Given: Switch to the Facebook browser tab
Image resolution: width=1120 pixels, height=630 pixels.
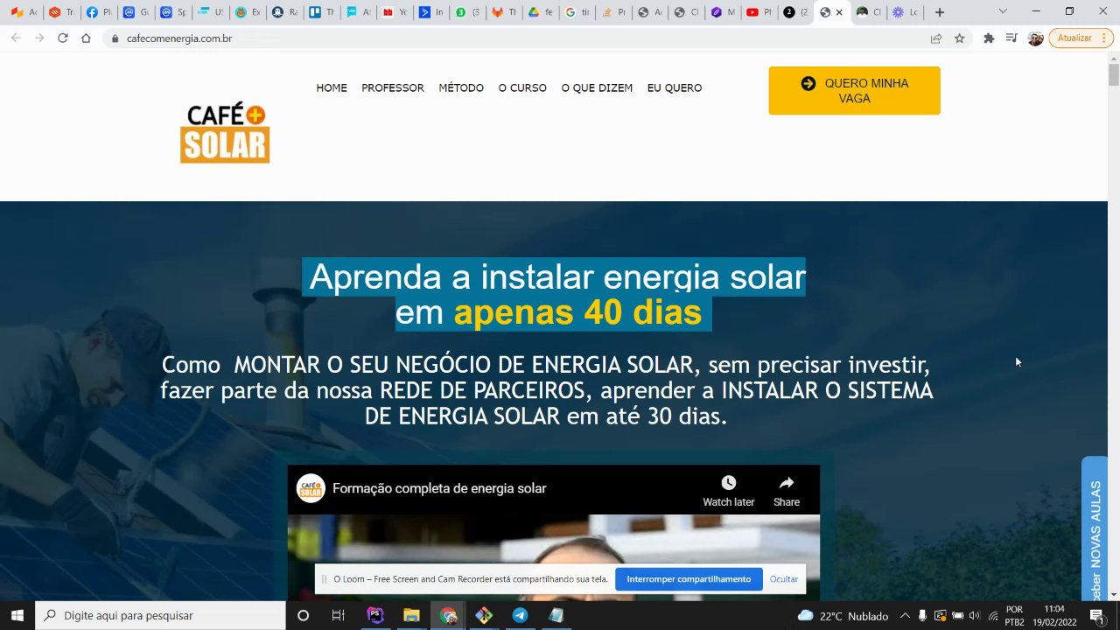Looking at the screenshot, I should tap(98, 12).
